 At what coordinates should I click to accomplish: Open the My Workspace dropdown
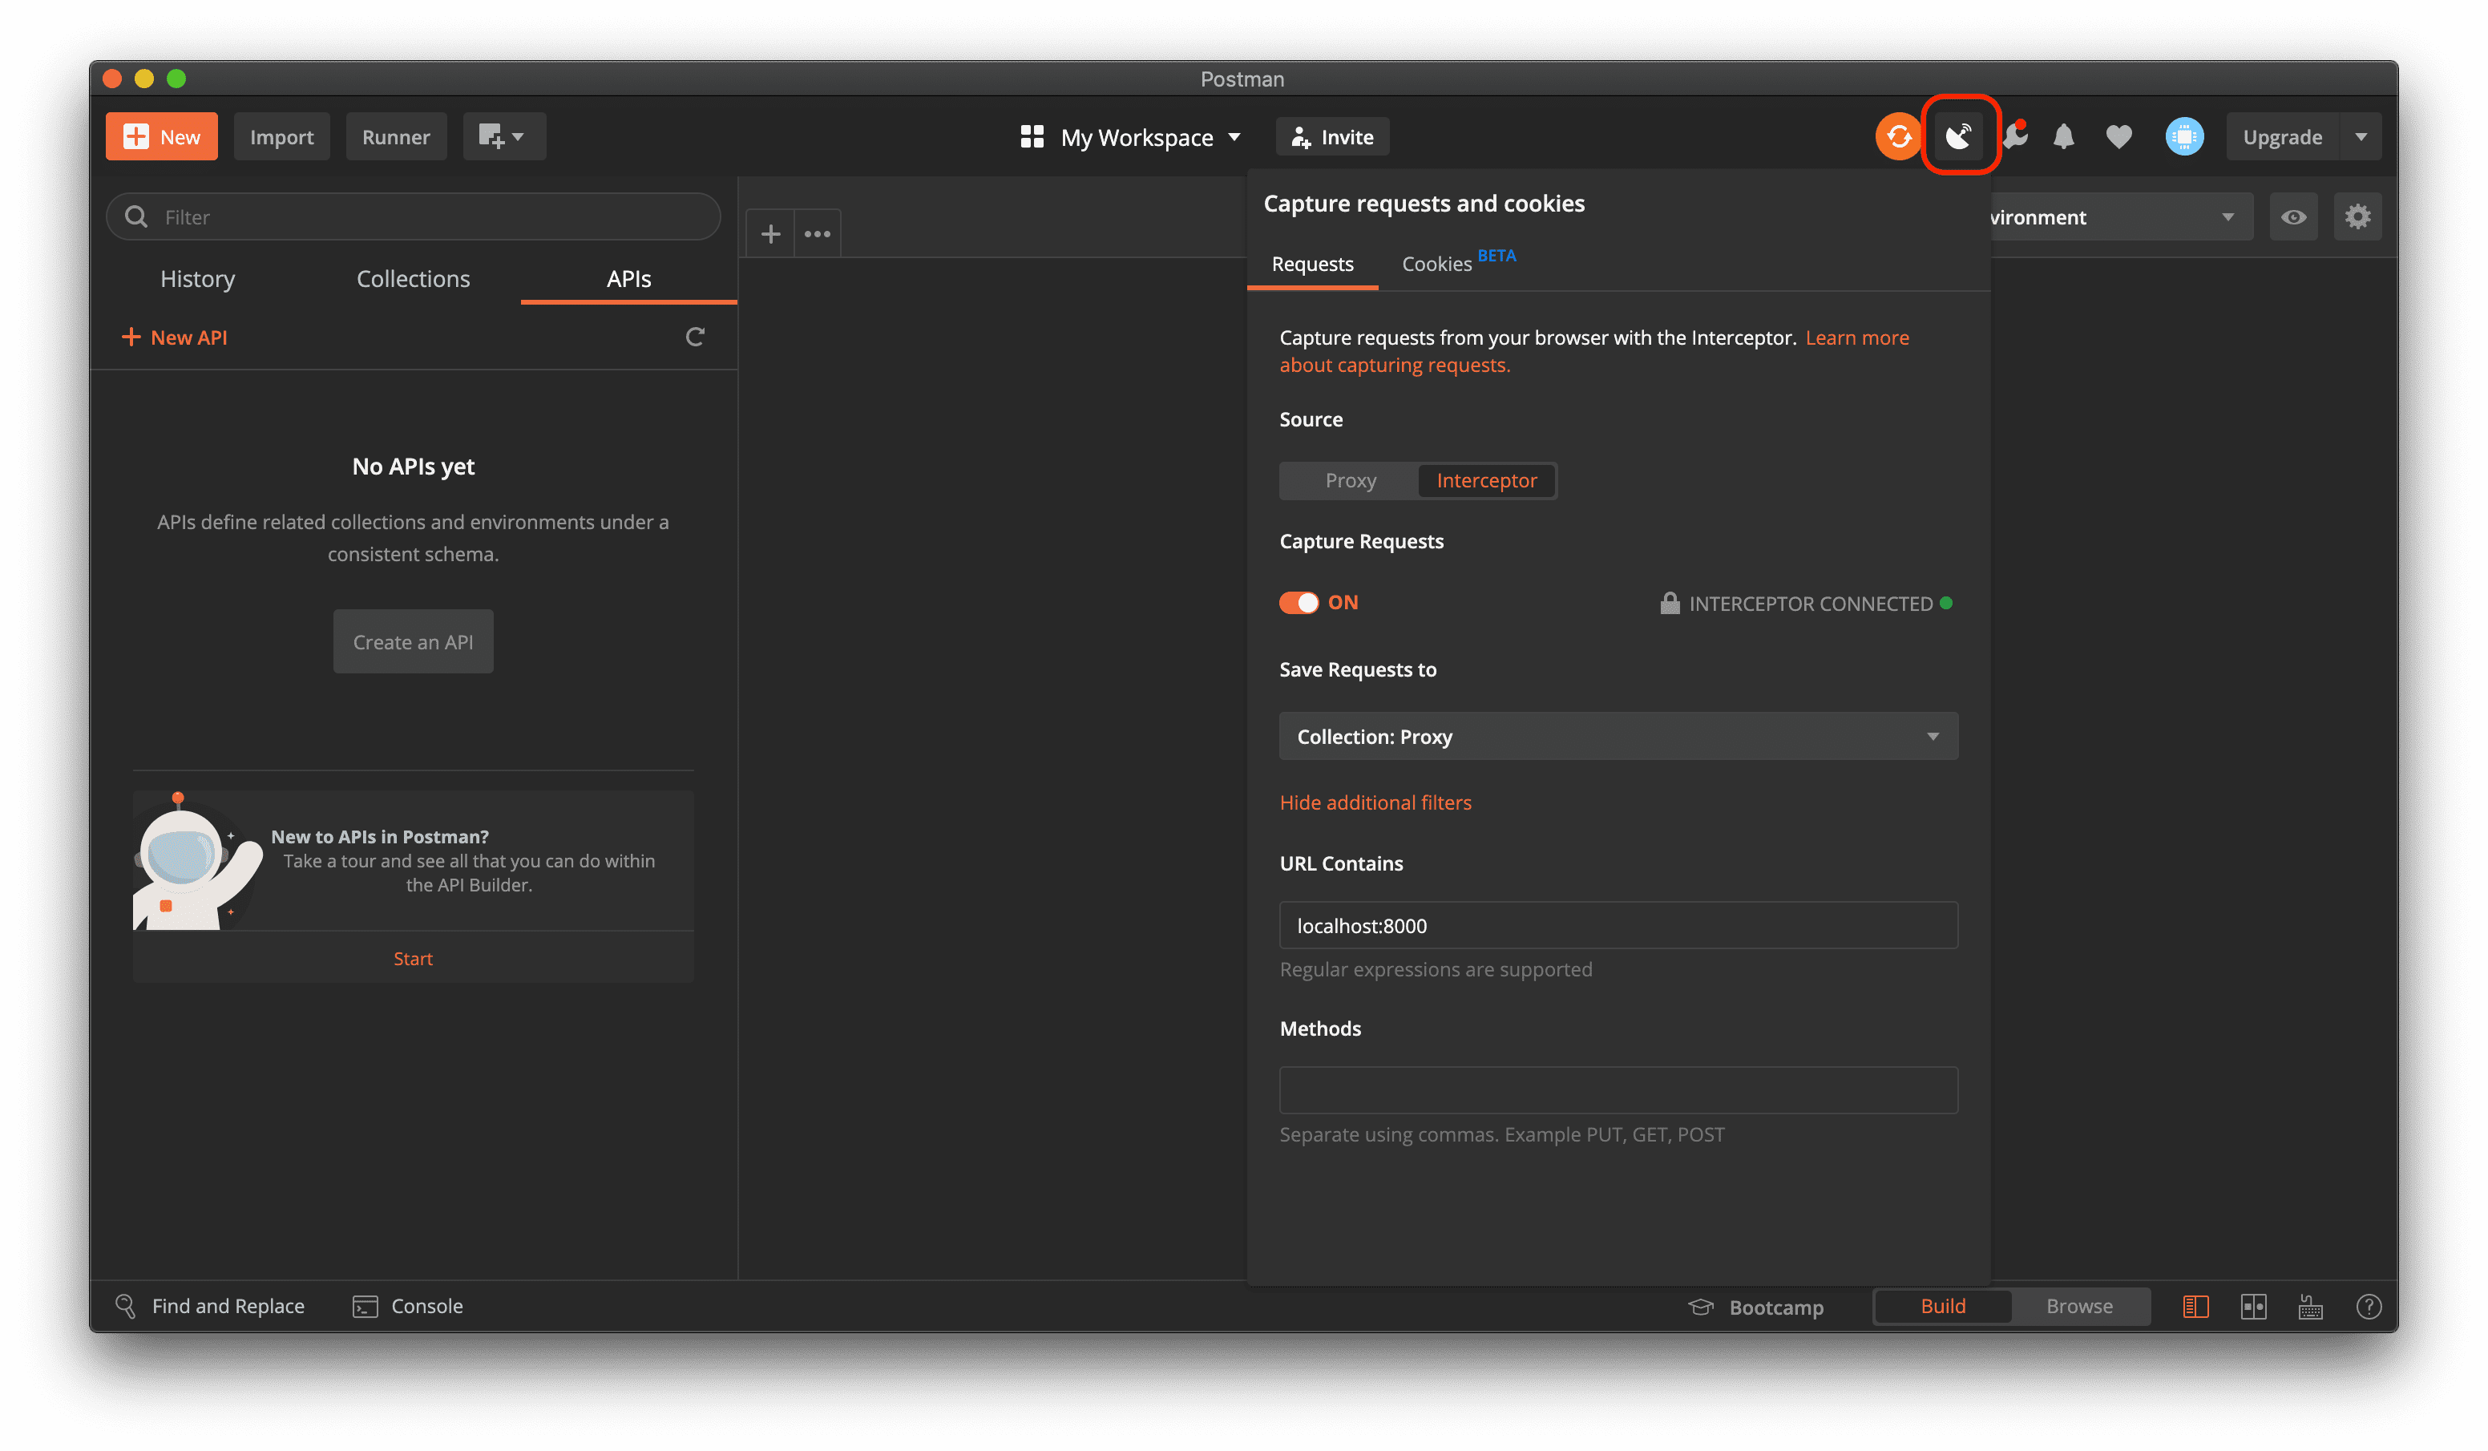point(1132,137)
